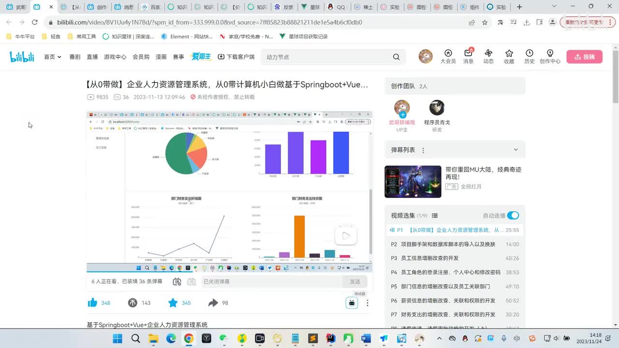
Task: Open 消息 messages icon
Action: (x=468, y=57)
